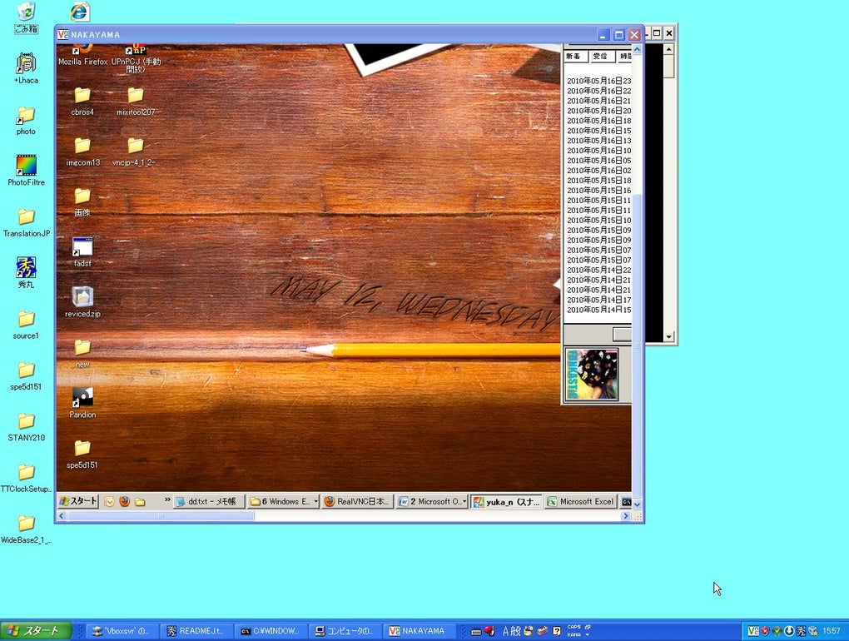Switch to the C:¥WINDOWS command prompt task
The height and width of the screenshot is (641, 849).
click(x=270, y=631)
